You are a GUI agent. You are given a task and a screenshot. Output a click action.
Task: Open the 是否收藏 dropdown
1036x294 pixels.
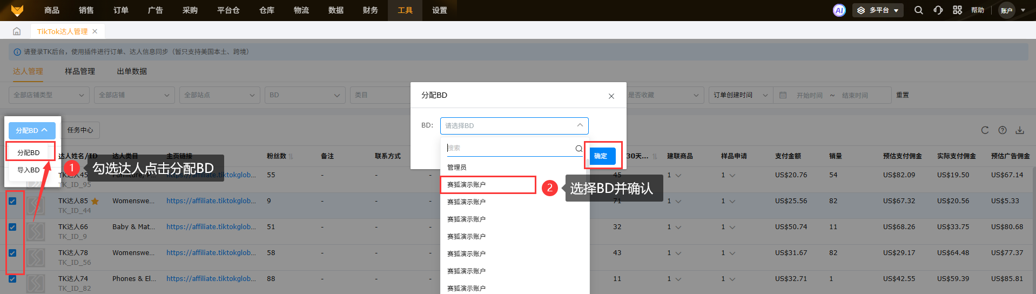click(x=664, y=95)
